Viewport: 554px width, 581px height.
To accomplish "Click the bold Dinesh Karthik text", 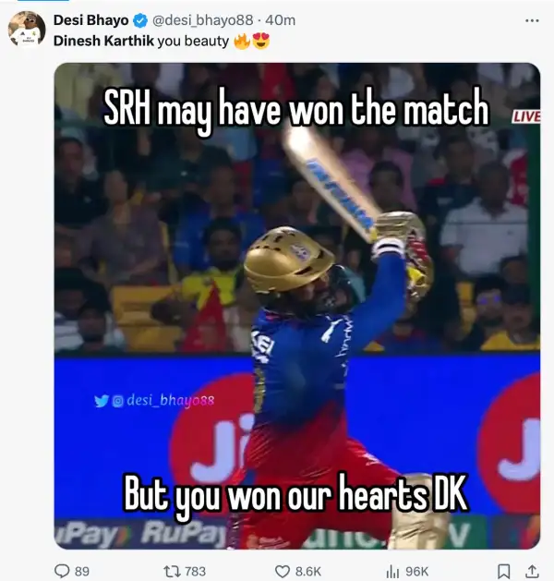I will coord(103,41).
